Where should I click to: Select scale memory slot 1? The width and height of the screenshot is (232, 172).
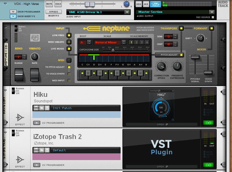(131, 42)
